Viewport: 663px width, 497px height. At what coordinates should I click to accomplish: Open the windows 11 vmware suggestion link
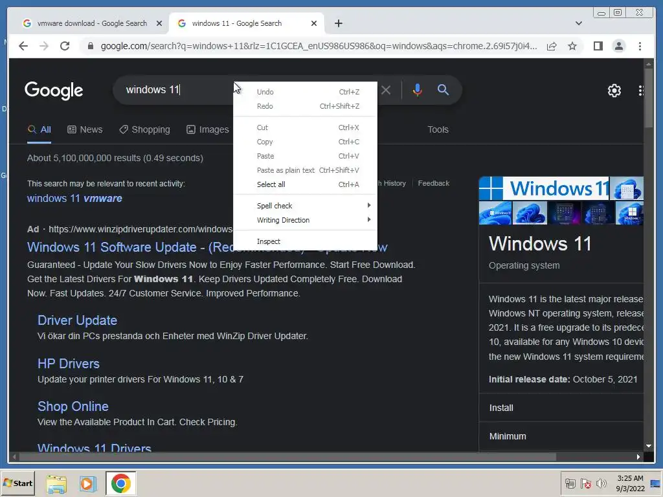(x=74, y=198)
